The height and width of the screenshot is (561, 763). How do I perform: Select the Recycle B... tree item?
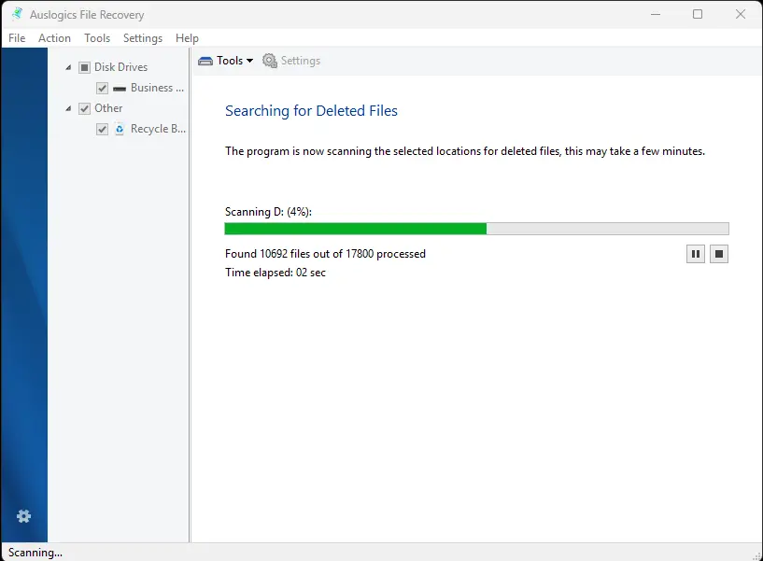[x=158, y=129]
